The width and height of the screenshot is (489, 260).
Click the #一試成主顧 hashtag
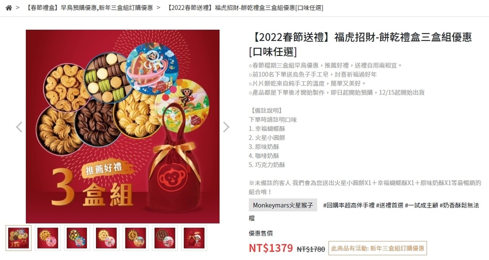coord(422,206)
